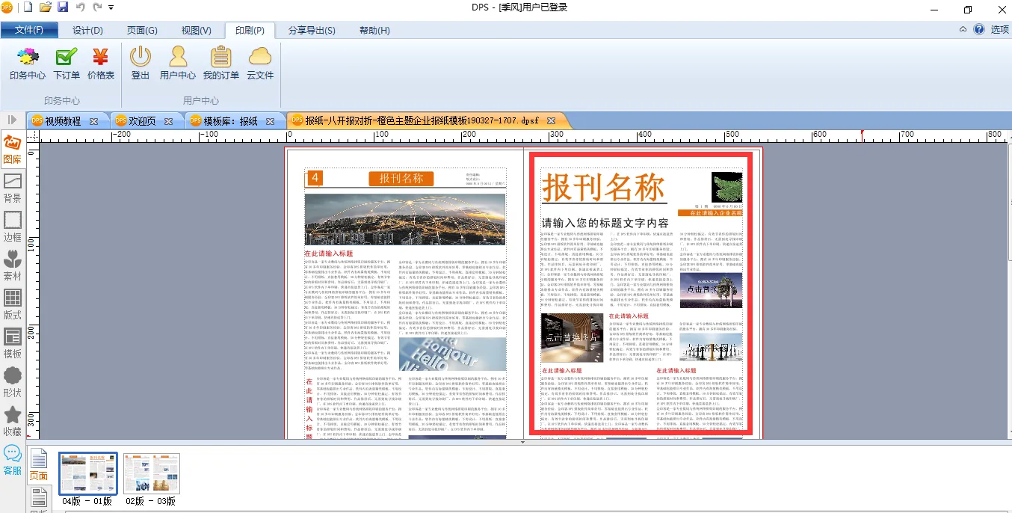Open the 文件(F) menu

(29, 30)
